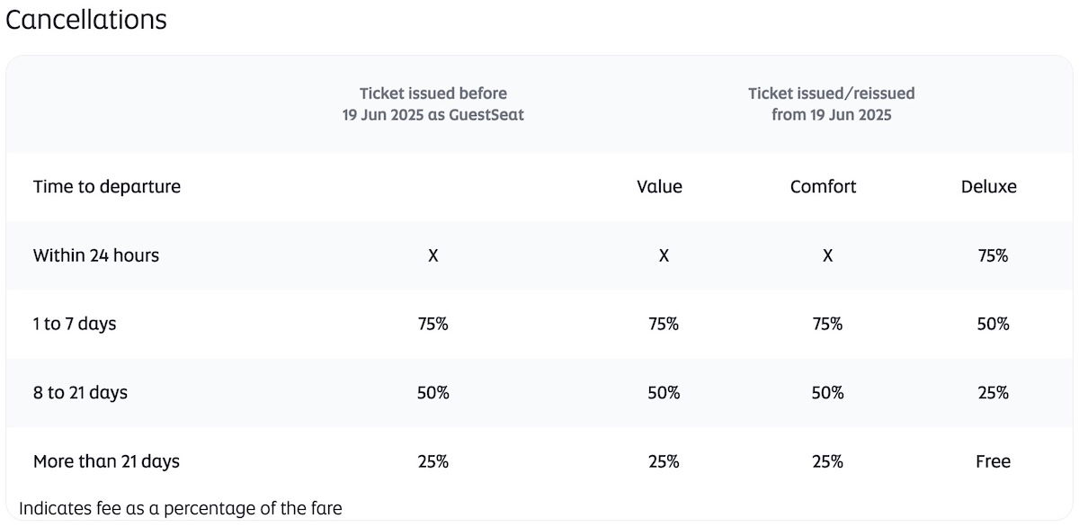Click the '8 to 21 days' row label

80,393
